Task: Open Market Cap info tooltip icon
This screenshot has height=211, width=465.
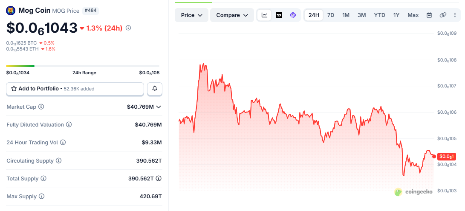Action: pos(41,107)
